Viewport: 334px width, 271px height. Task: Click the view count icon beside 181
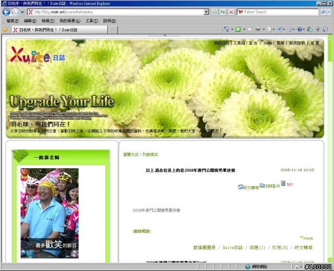(283, 183)
